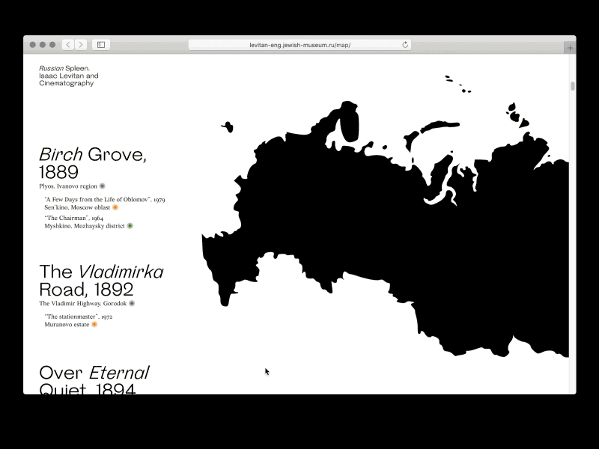The width and height of the screenshot is (599, 449).
Task: Open a new tab with the plus icon
Action: (569, 44)
